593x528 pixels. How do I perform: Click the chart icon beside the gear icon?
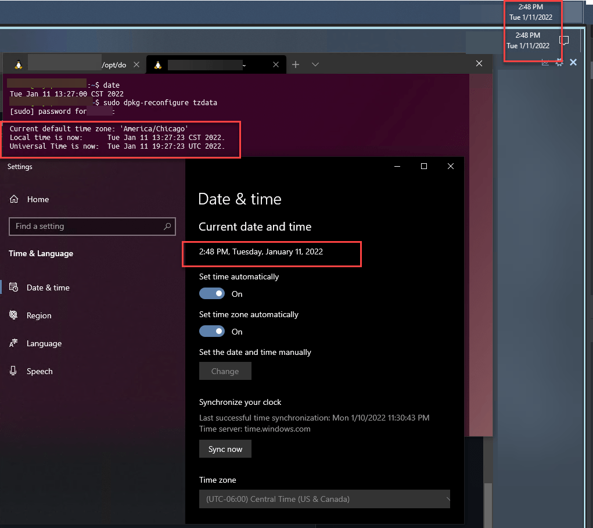coord(545,62)
